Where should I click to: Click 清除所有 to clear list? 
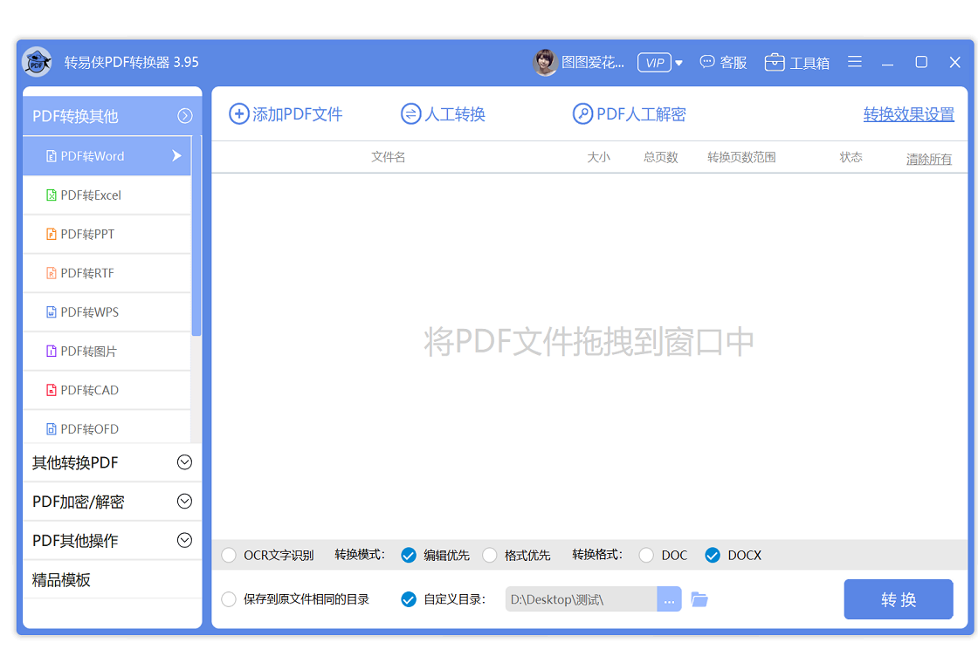click(929, 159)
